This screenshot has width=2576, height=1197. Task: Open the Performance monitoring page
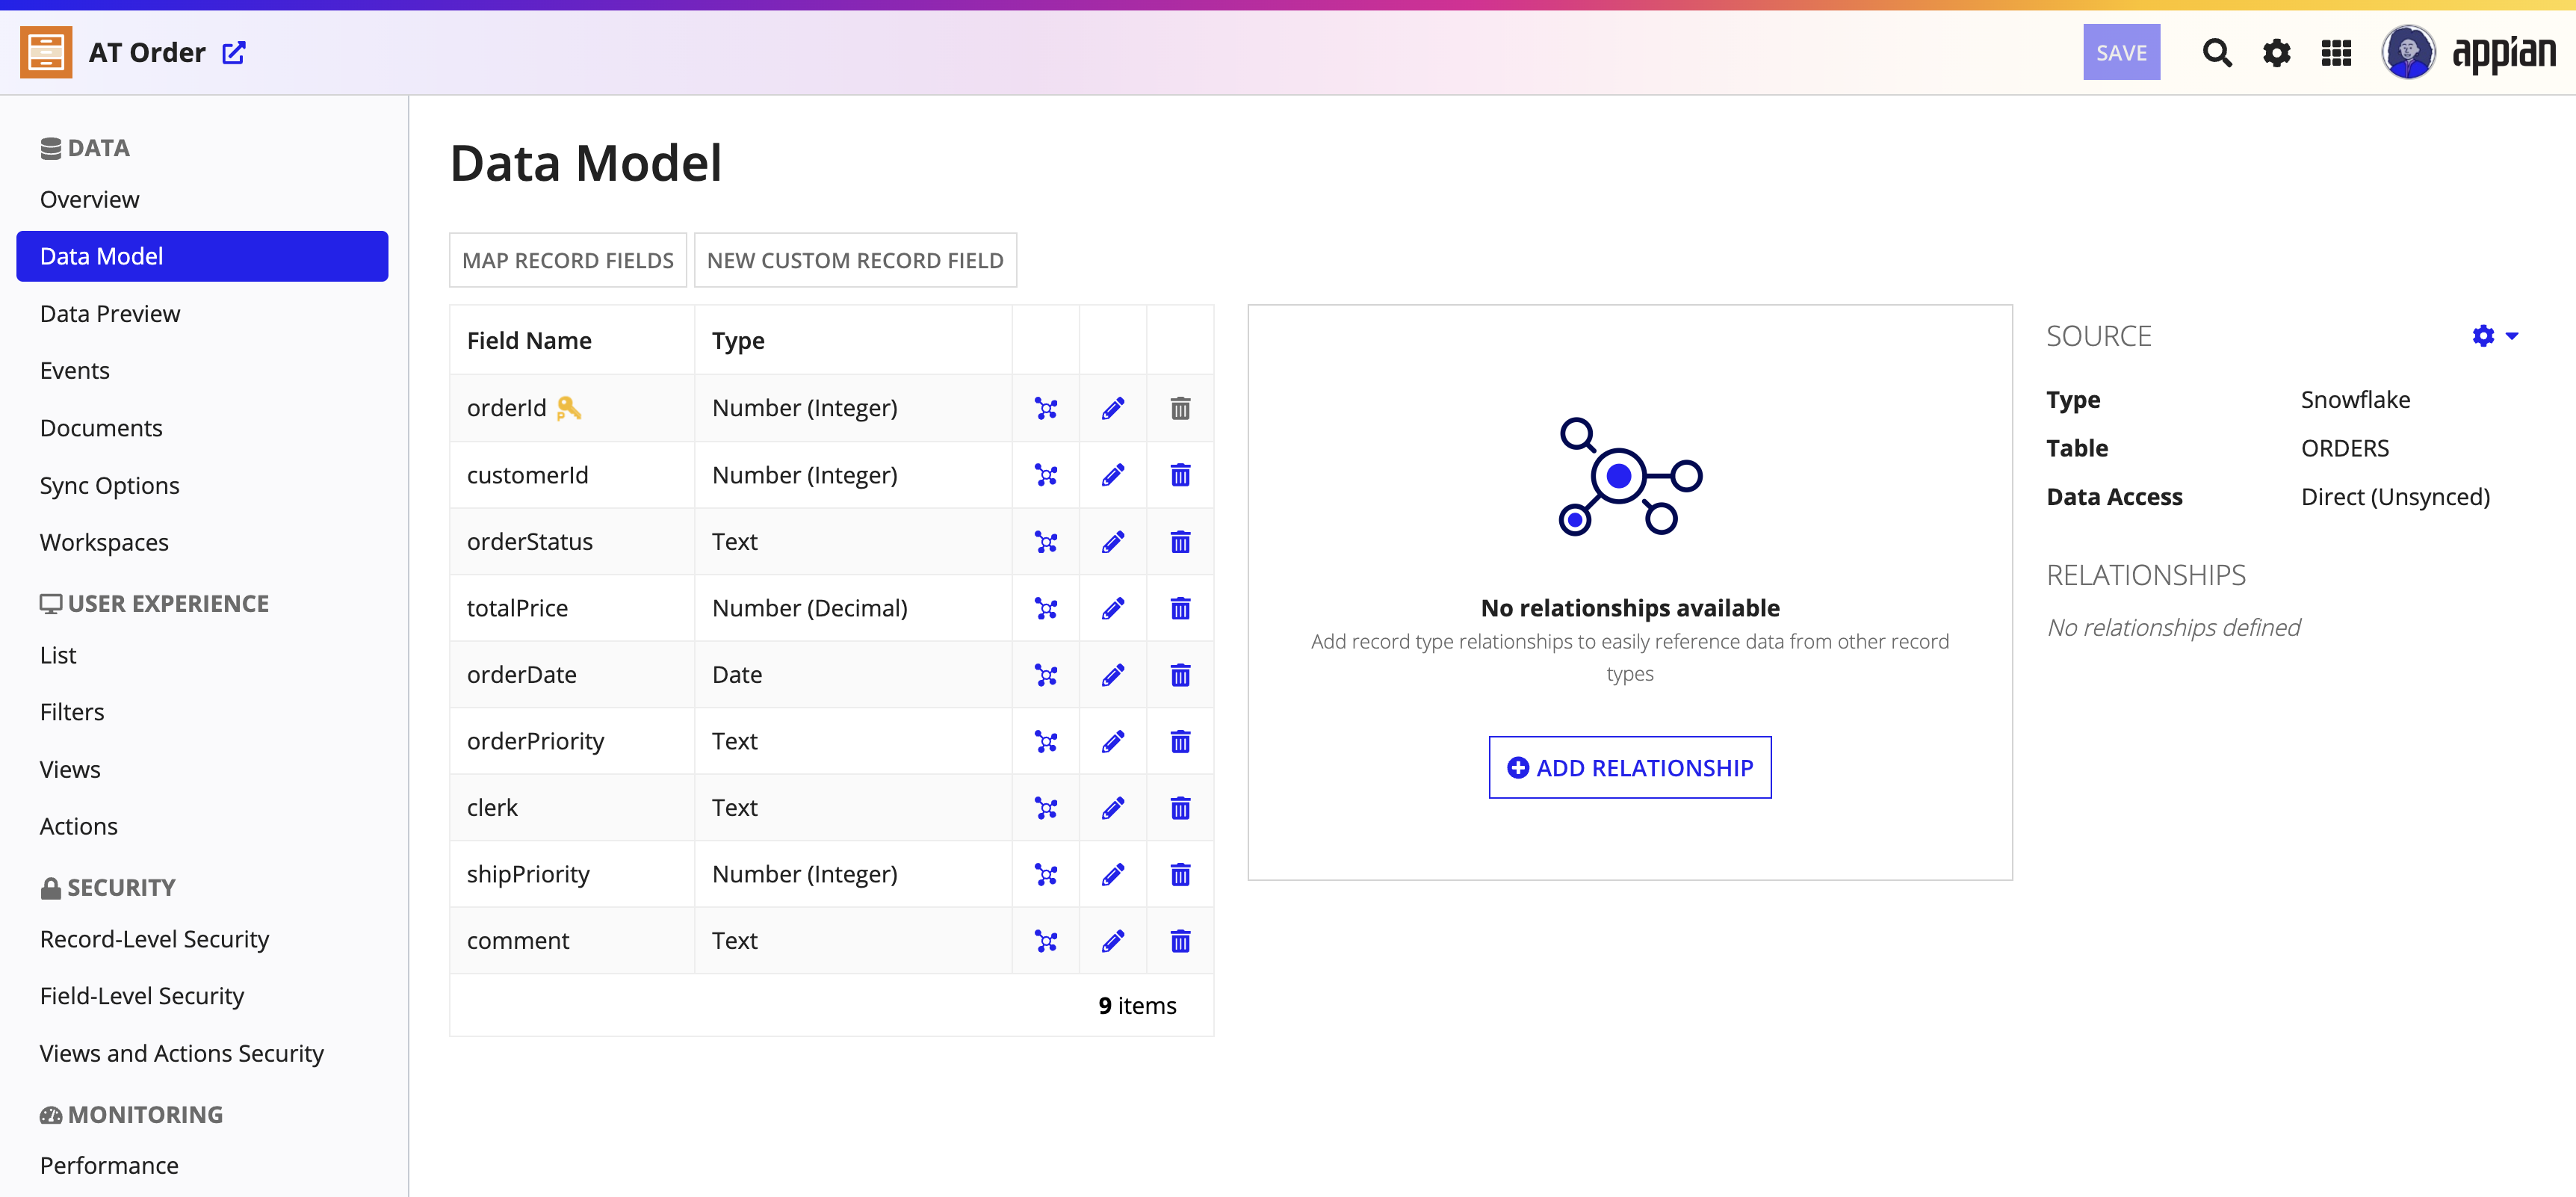click(109, 1165)
